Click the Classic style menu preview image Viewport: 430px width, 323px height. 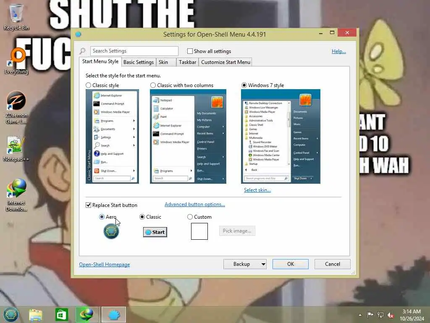(x=112, y=137)
